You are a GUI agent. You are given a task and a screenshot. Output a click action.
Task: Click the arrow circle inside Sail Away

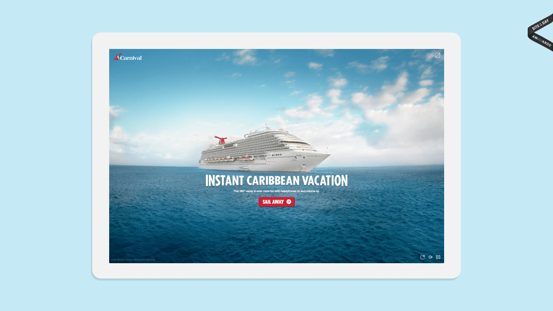[x=289, y=202]
